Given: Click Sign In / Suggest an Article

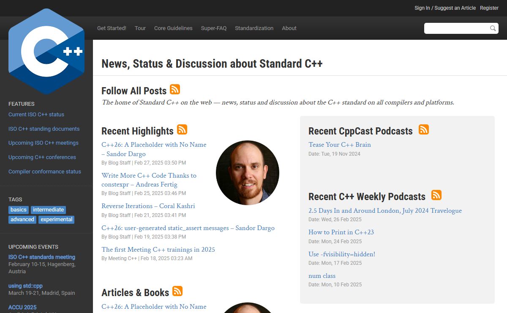Looking at the screenshot, I should [445, 8].
